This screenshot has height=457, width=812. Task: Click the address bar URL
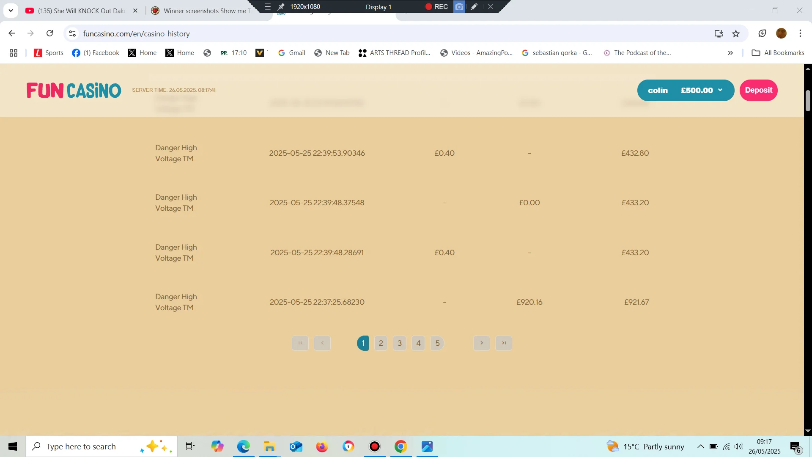(x=136, y=33)
